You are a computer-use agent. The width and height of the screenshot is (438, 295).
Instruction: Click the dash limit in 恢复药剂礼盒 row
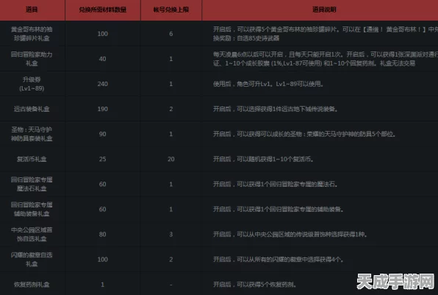(171, 285)
